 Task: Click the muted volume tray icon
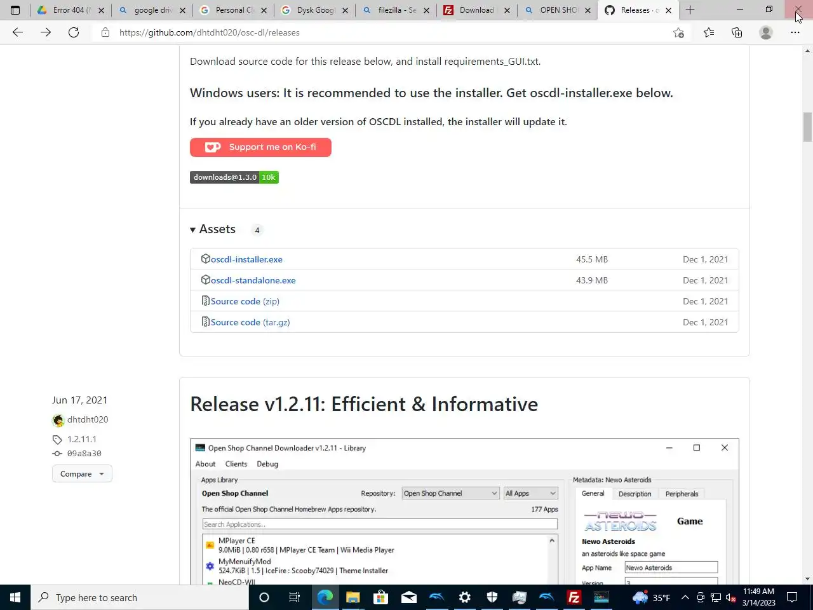(730, 597)
